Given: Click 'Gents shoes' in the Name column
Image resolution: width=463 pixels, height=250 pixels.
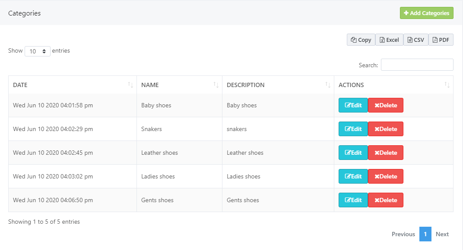Looking at the screenshot, I should click(x=157, y=200).
